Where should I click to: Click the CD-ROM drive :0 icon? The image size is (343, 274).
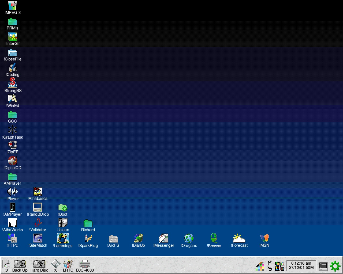(6, 264)
